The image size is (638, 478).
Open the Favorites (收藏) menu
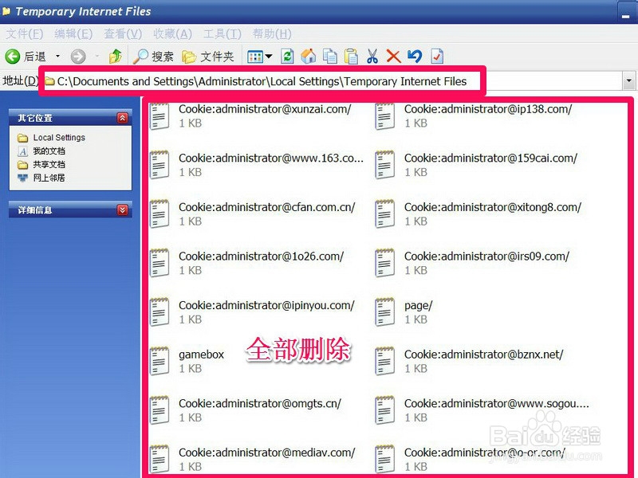[x=172, y=33]
